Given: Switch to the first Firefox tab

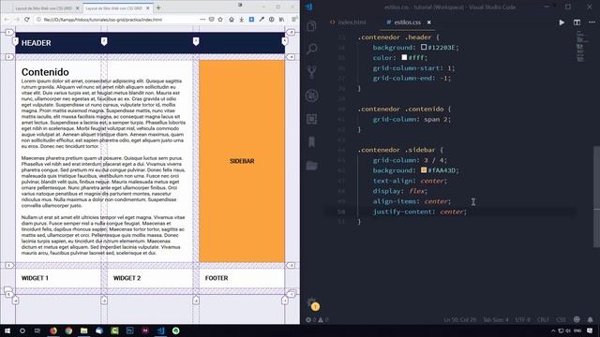Looking at the screenshot, I should 43,8.
